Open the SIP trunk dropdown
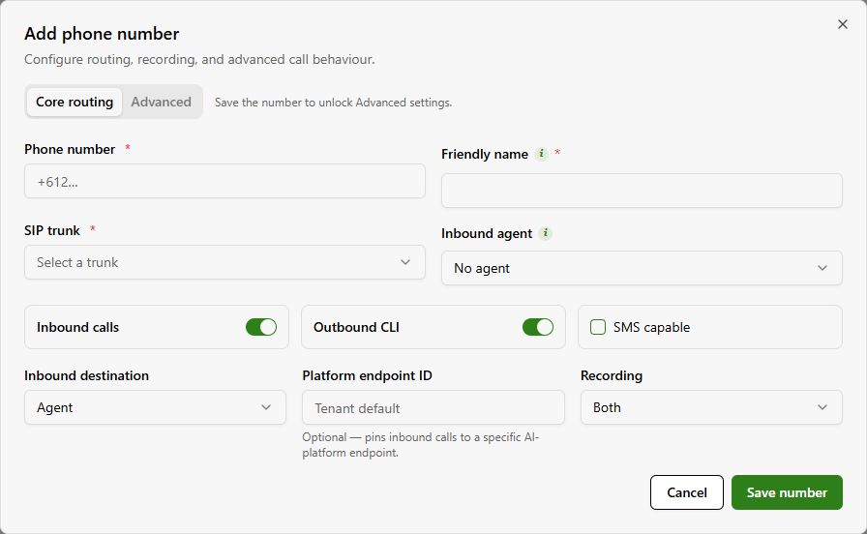Viewport: 867px width, 534px height. tap(224, 262)
